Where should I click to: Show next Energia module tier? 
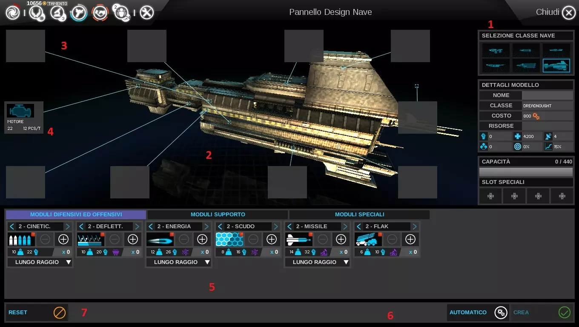pos(206,227)
